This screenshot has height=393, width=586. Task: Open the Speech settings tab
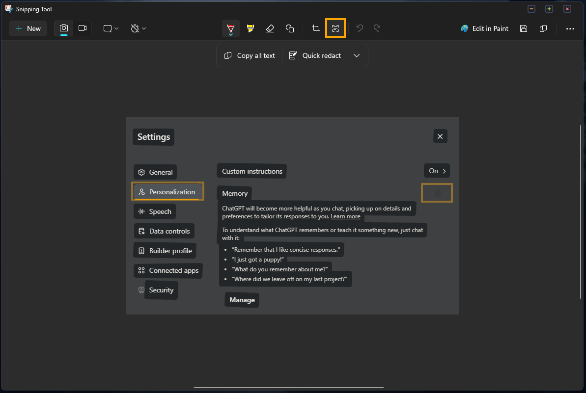154,211
